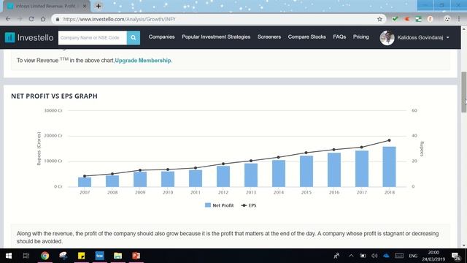Open Chrome three-dot menu
467x263 pixels.
click(x=459, y=19)
